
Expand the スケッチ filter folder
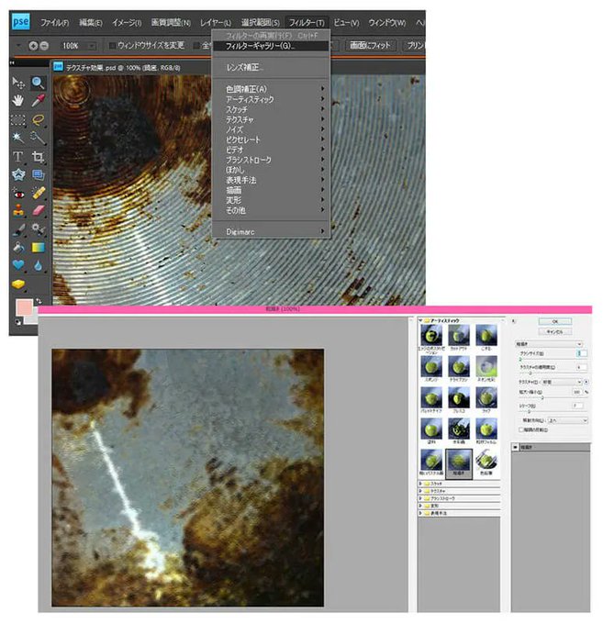point(420,484)
